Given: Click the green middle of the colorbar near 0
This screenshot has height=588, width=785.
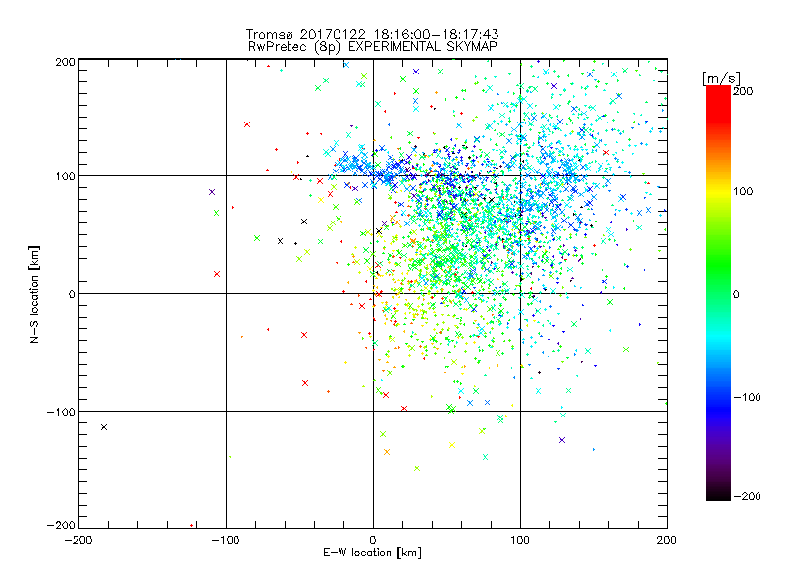Looking at the screenshot, I should click(718, 293).
